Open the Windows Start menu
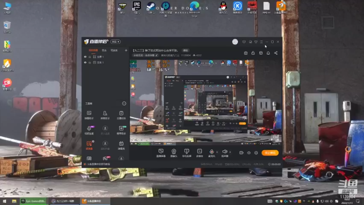This screenshot has width=364, height=205. (x=5, y=201)
